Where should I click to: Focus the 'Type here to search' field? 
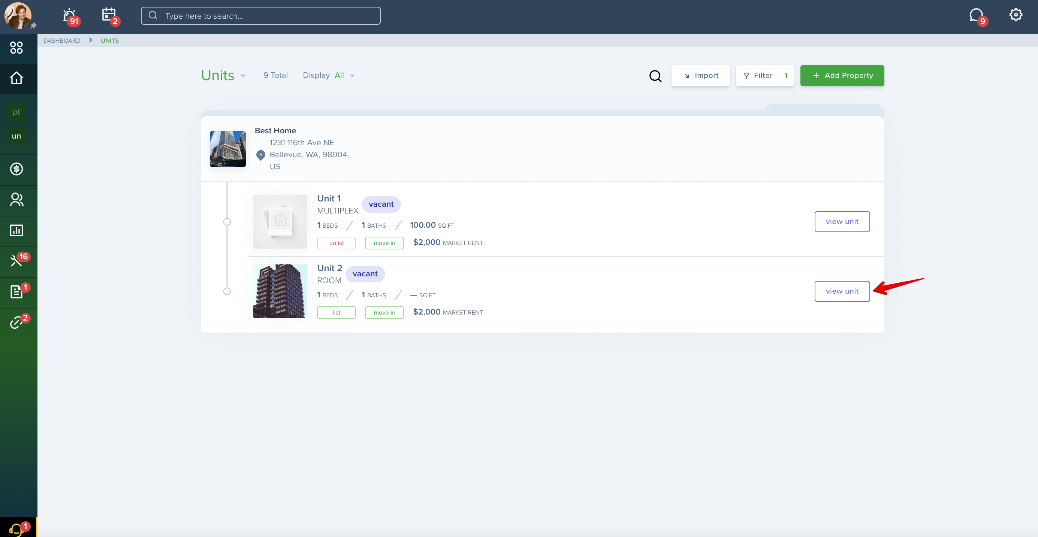[261, 16]
